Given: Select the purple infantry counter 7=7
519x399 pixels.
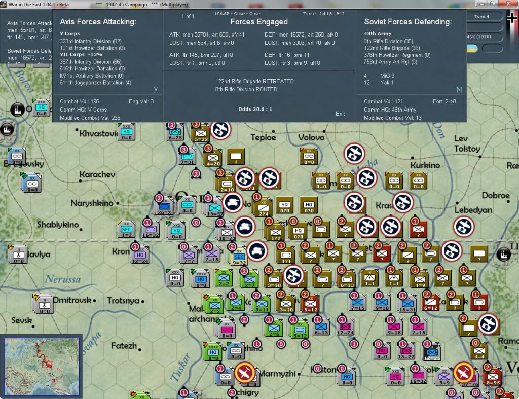Looking at the screenshot, I should pos(189,255).
